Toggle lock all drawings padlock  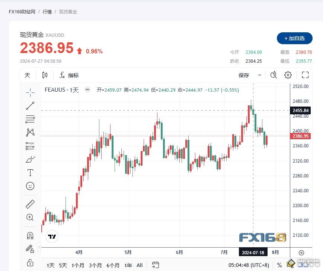(x=30, y=262)
